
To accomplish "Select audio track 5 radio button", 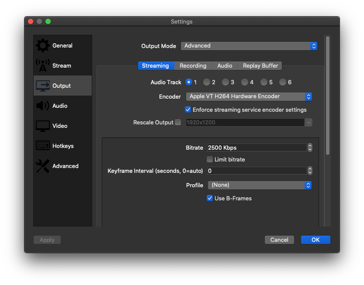I will pyautogui.click(x=264, y=82).
